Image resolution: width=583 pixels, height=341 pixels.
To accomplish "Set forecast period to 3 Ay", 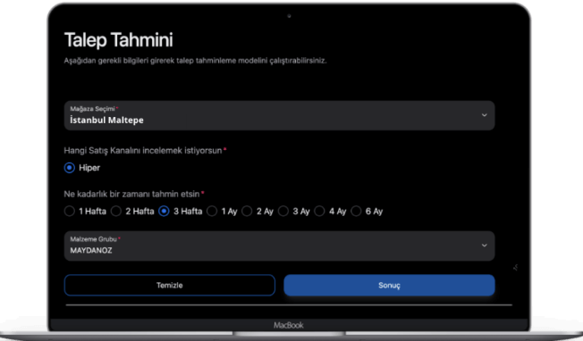I will coord(283,212).
